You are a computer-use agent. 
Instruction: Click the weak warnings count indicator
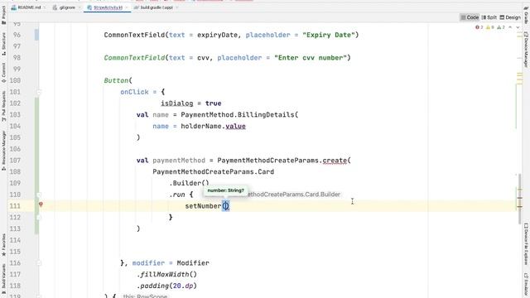tap(501, 27)
